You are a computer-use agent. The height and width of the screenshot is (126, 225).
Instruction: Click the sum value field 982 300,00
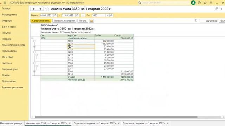208,21
